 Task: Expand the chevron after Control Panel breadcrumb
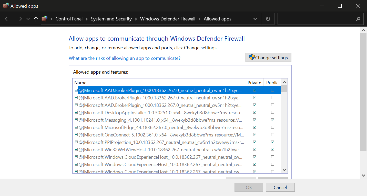87,19
